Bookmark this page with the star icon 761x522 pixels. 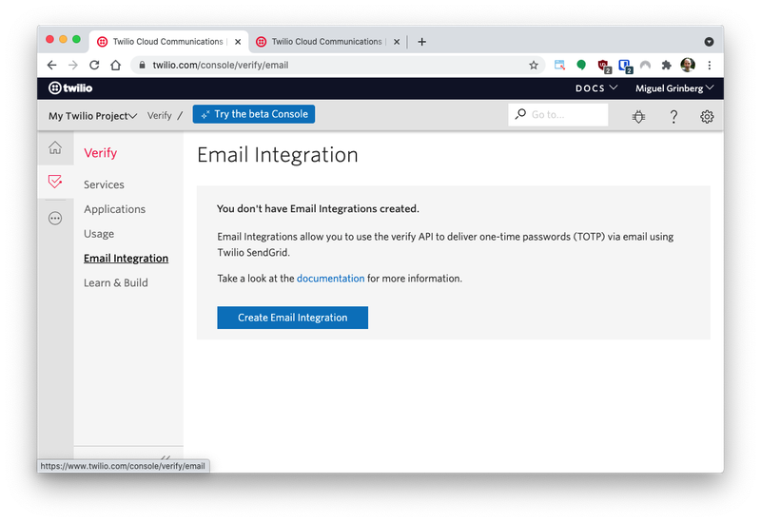(x=534, y=65)
